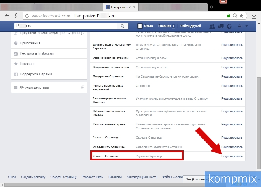The height and width of the screenshot is (187, 261).
Task: Edit Рейтинг комментариев setting
Action: [232, 124]
